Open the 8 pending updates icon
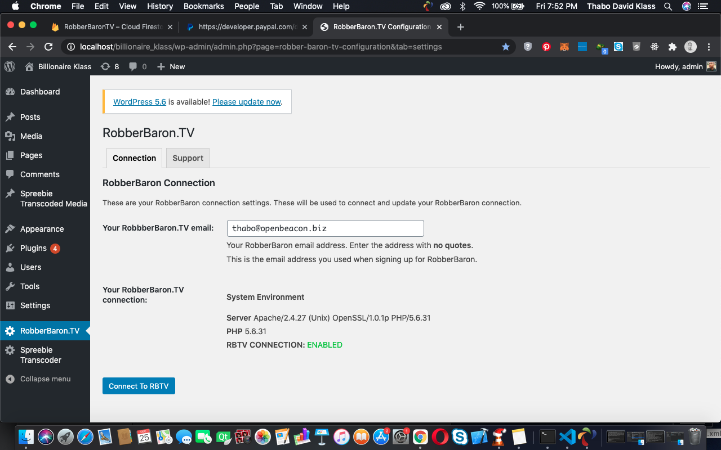This screenshot has height=450, width=721. pos(110,66)
